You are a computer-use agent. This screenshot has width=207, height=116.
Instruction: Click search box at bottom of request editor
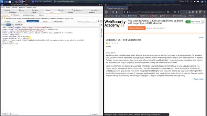coord(51,114)
